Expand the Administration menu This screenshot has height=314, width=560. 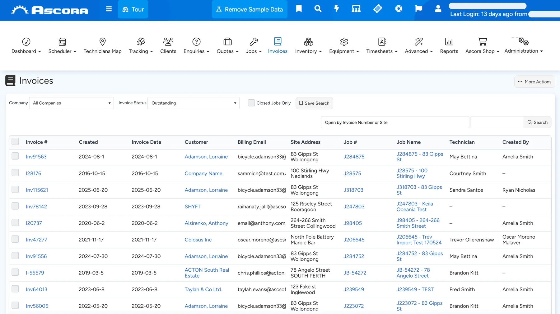tap(524, 45)
